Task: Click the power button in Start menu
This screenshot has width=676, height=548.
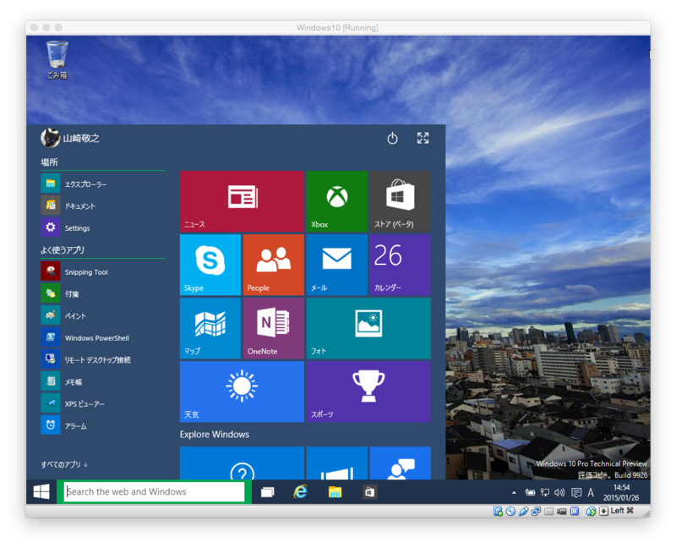Action: [x=392, y=138]
